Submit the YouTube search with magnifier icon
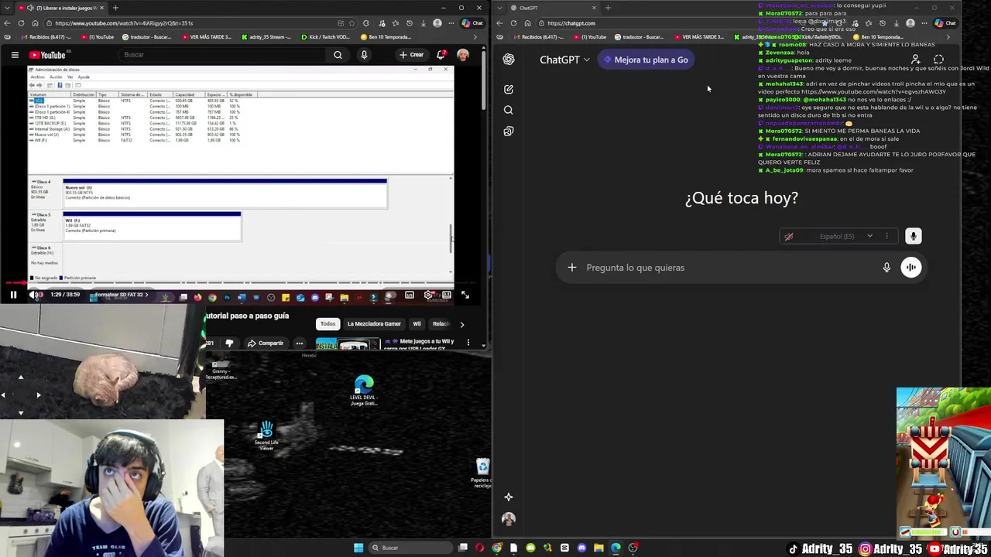The image size is (991, 557). click(338, 55)
